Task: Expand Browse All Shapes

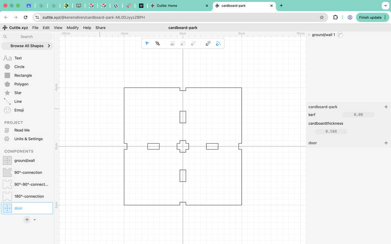Action: pyautogui.click(x=27, y=46)
